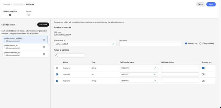
Task: Select the Primary key radio button
Action: (186, 44)
